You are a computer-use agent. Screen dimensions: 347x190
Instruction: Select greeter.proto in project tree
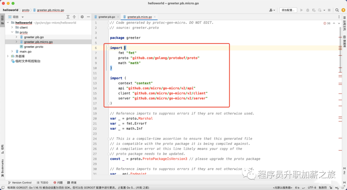[34, 46]
